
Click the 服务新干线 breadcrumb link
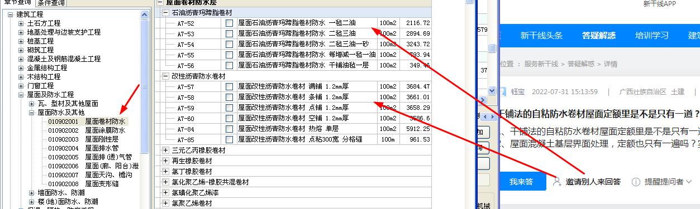541,64
